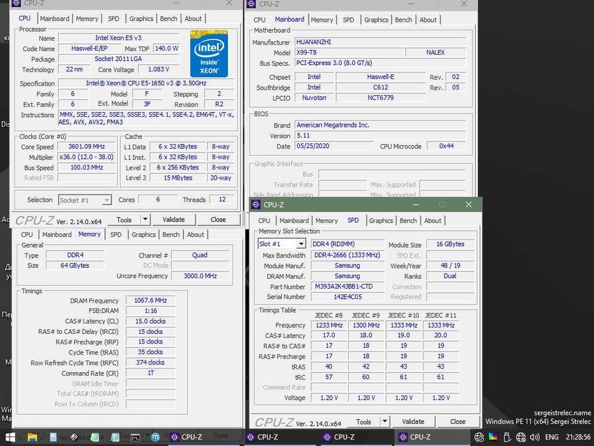This screenshot has width=594, height=446.
Task: Click the Part Number M393A2K43BB1-CTD
Action: point(348,286)
